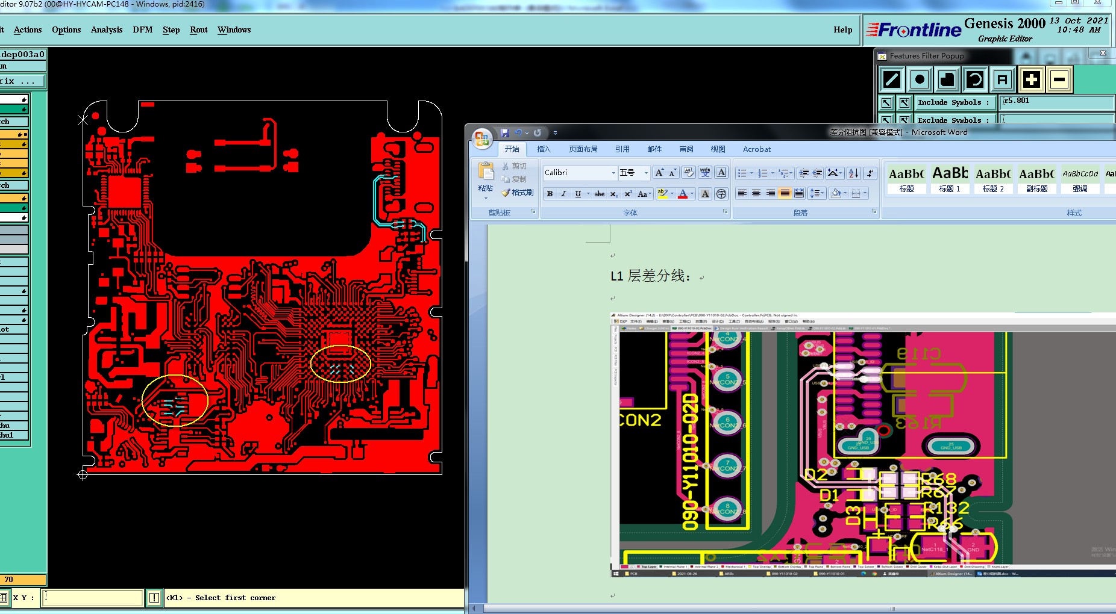Toggle the Arc feature filter icon
This screenshot has height=614, width=1116.
(x=975, y=79)
